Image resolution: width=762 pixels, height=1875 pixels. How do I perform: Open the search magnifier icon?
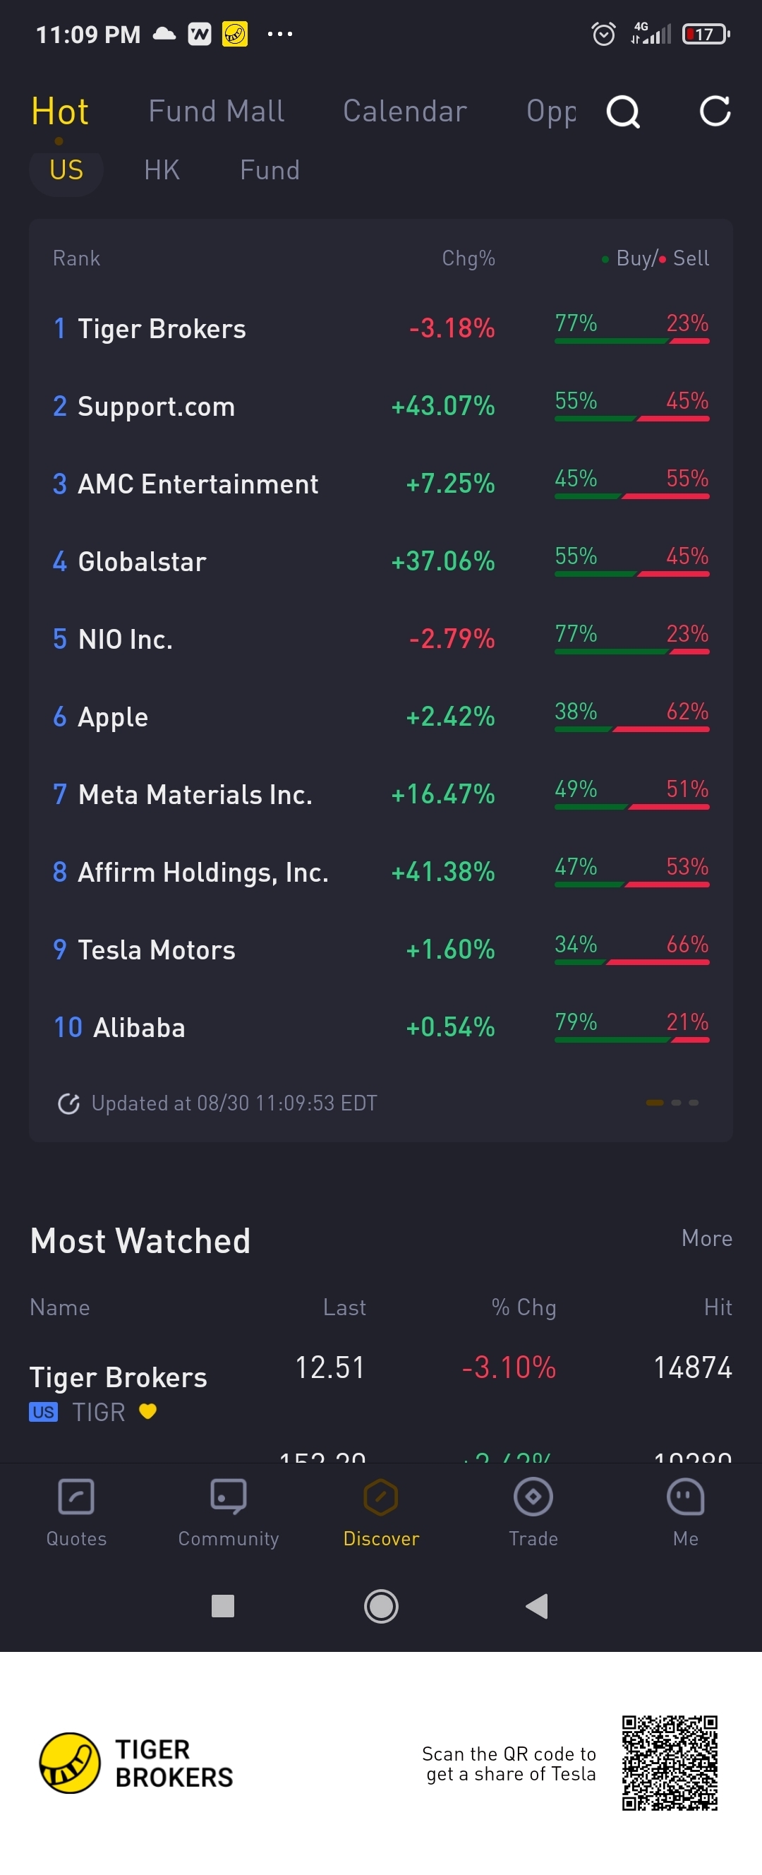624,112
